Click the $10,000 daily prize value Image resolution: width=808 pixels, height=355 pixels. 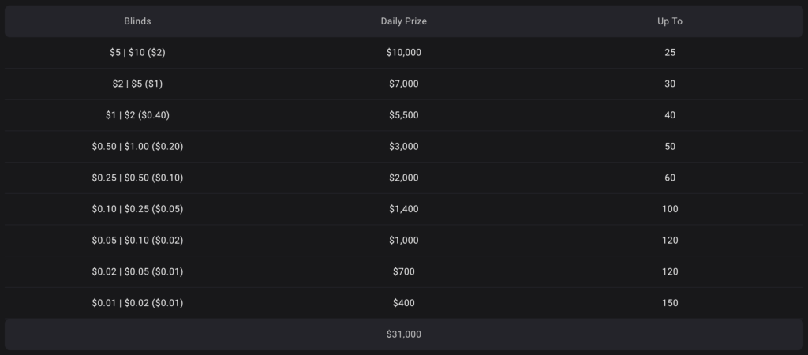pyautogui.click(x=403, y=53)
